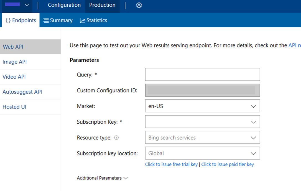Open the settings gear icon

pyautogui.click(x=139, y=5)
